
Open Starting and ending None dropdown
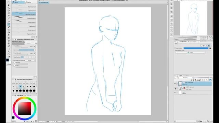(x=30, y=60)
